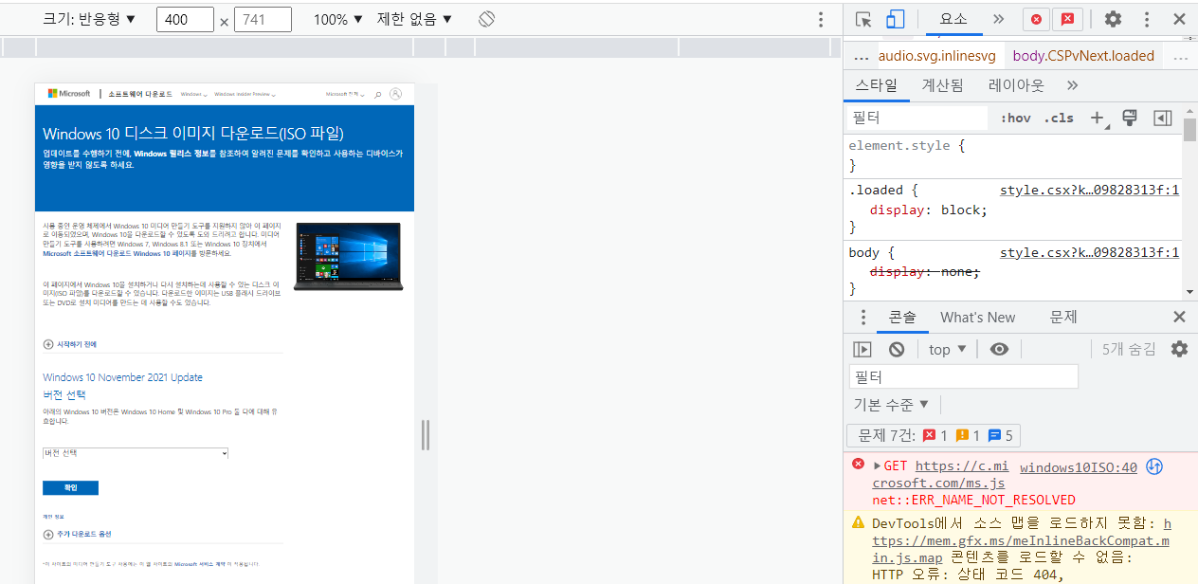This screenshot has height=584, width=1198.
Task: Show more DevTools panel tabs
Action: (998, 19)
